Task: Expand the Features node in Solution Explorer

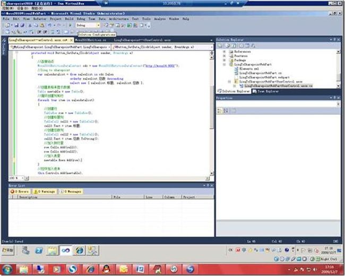Action: pos(224,56)
